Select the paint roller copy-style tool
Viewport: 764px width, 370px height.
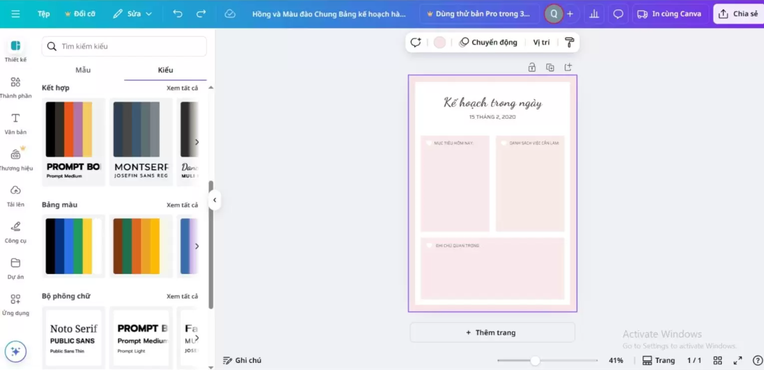point(568,42)
